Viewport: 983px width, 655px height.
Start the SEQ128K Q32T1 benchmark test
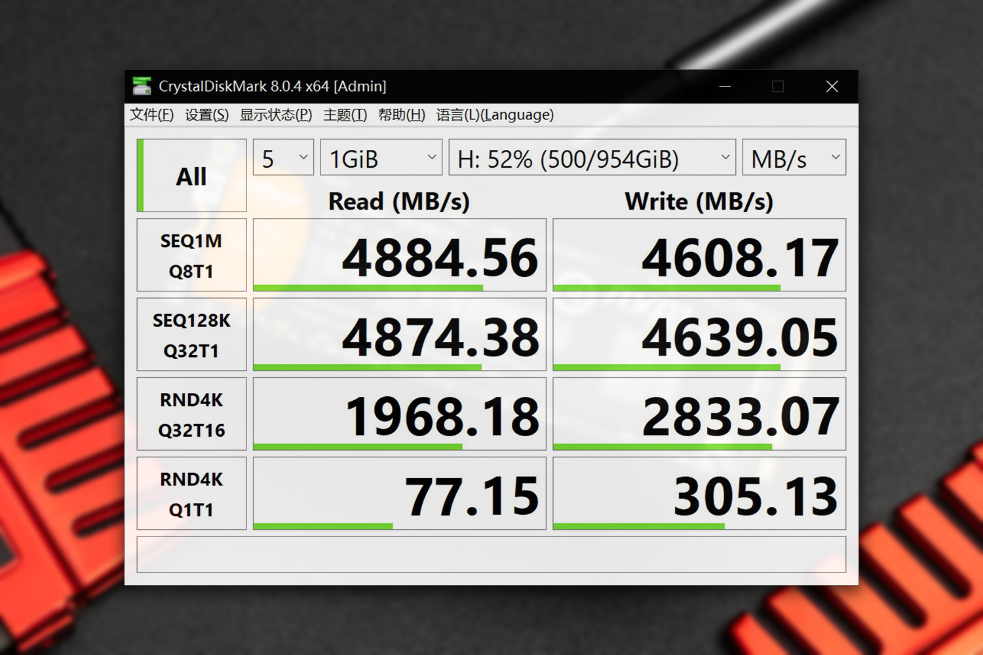point(191,334)
